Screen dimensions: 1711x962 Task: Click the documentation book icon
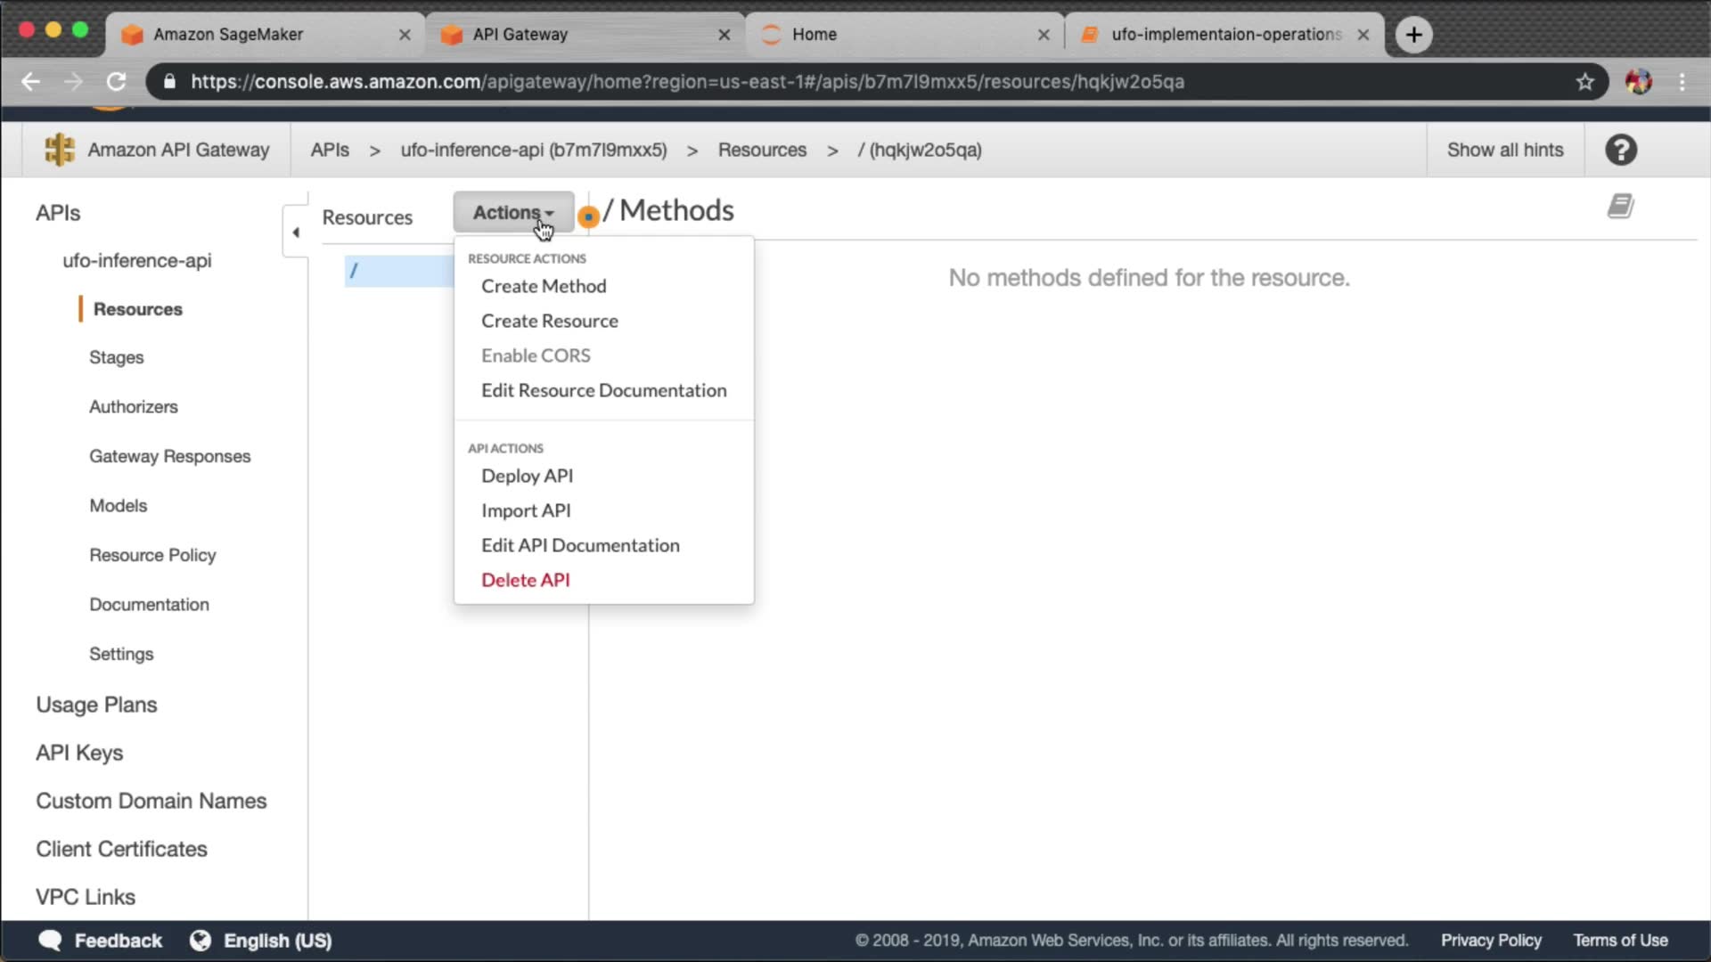[1620, 207]
